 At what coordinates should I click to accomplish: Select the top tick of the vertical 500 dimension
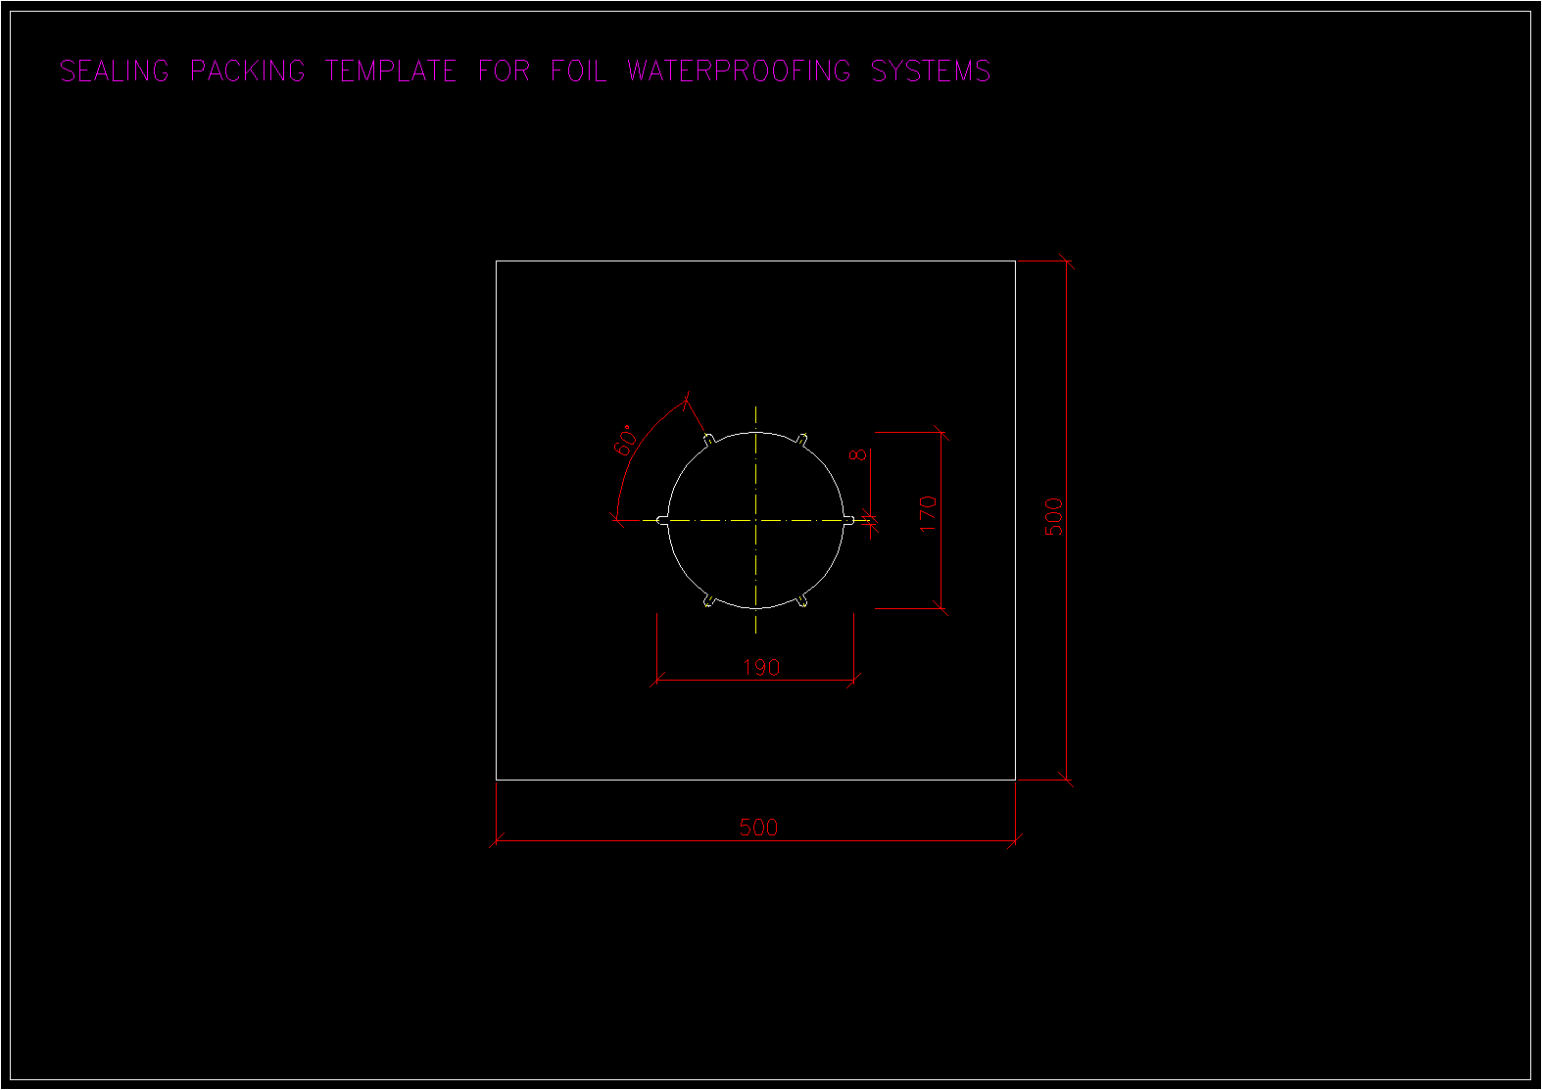coord(1067,261)
